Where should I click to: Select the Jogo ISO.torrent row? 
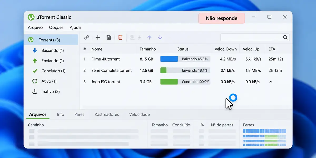pyautogui.click(x=186, y=82)
